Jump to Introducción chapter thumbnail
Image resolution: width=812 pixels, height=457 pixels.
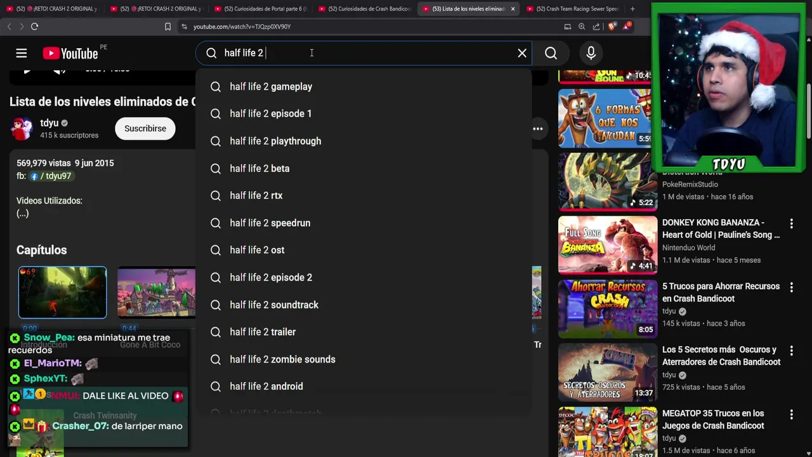(x=62, y=293)
